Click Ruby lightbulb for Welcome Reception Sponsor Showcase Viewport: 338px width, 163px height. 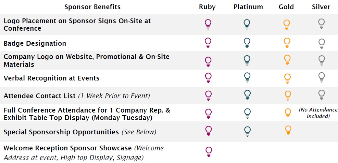[208, 151]
